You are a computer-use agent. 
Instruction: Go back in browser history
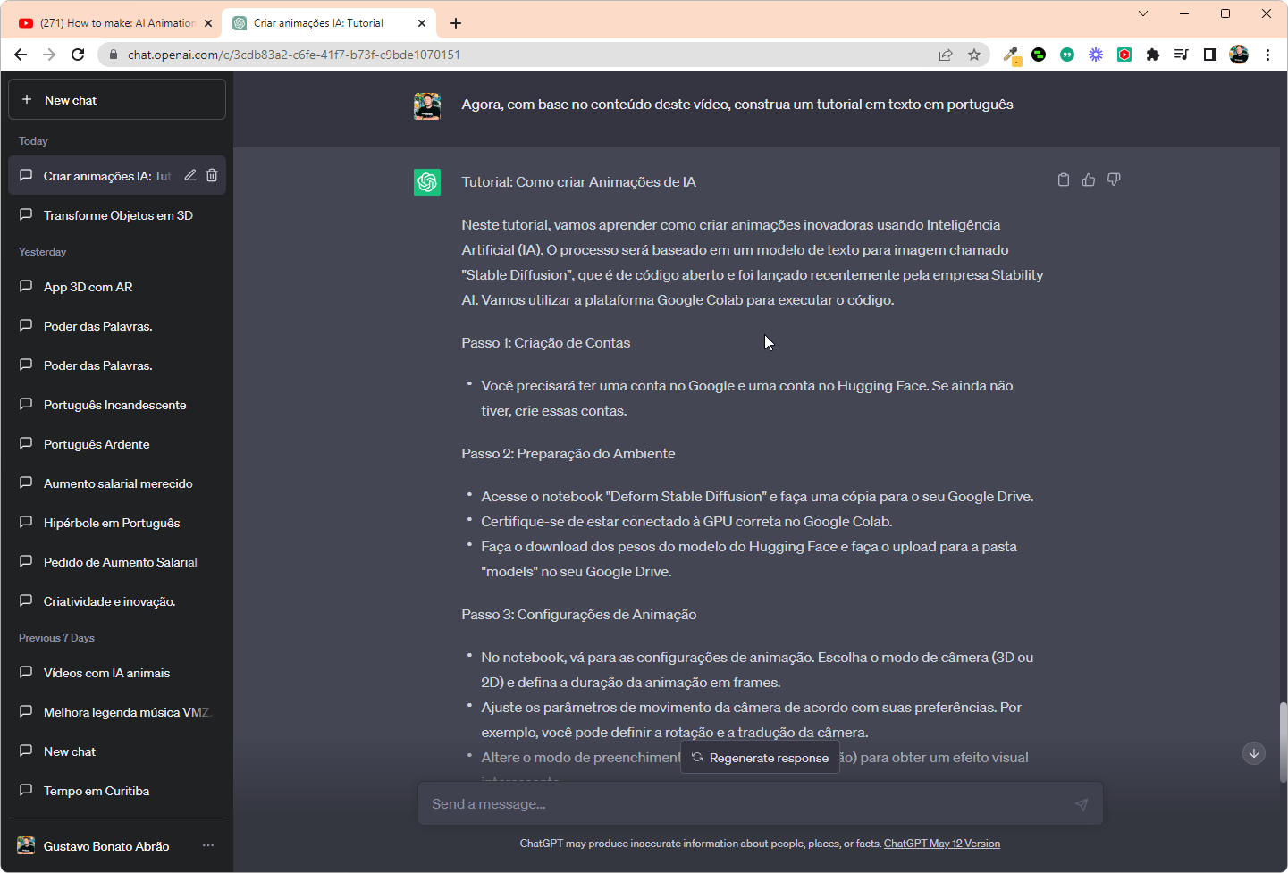[21, 55]
